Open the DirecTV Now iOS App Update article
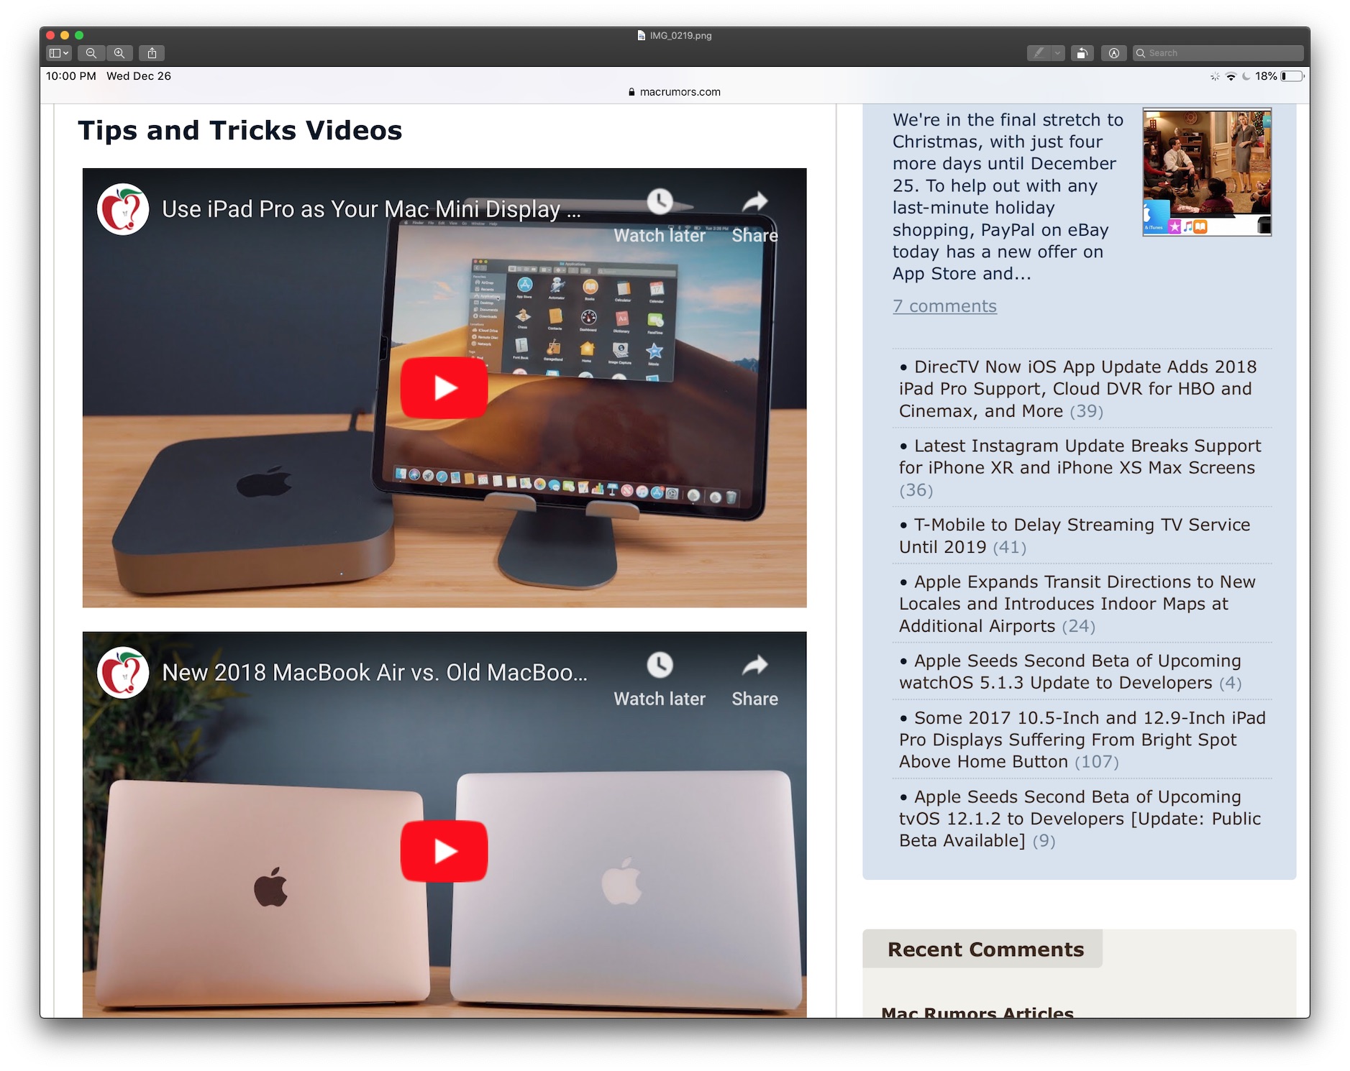The image size is (1350, 1071). pos(1077,389)
